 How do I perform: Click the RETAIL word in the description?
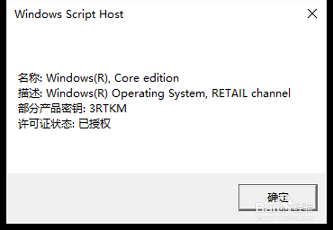pyautogui.click(x=230, y=93)
